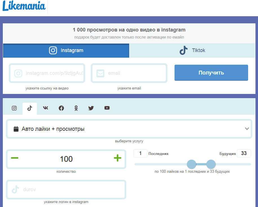Select the TikTok icon in the services row

coord(30,108)
